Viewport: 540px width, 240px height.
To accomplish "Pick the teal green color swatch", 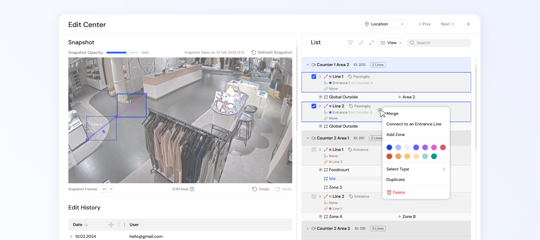I will point(434,156).
